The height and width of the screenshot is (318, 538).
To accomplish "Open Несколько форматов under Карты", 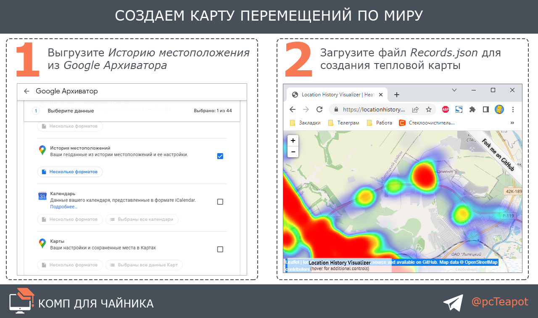I will [70, 265].
